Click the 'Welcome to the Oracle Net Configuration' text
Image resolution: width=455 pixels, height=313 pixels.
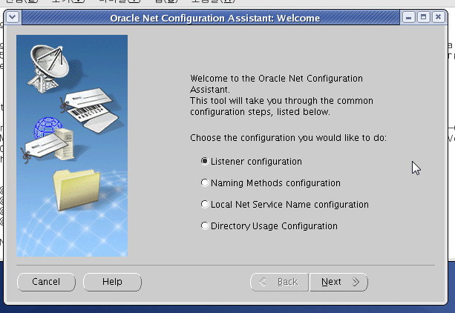click(277, 79)
